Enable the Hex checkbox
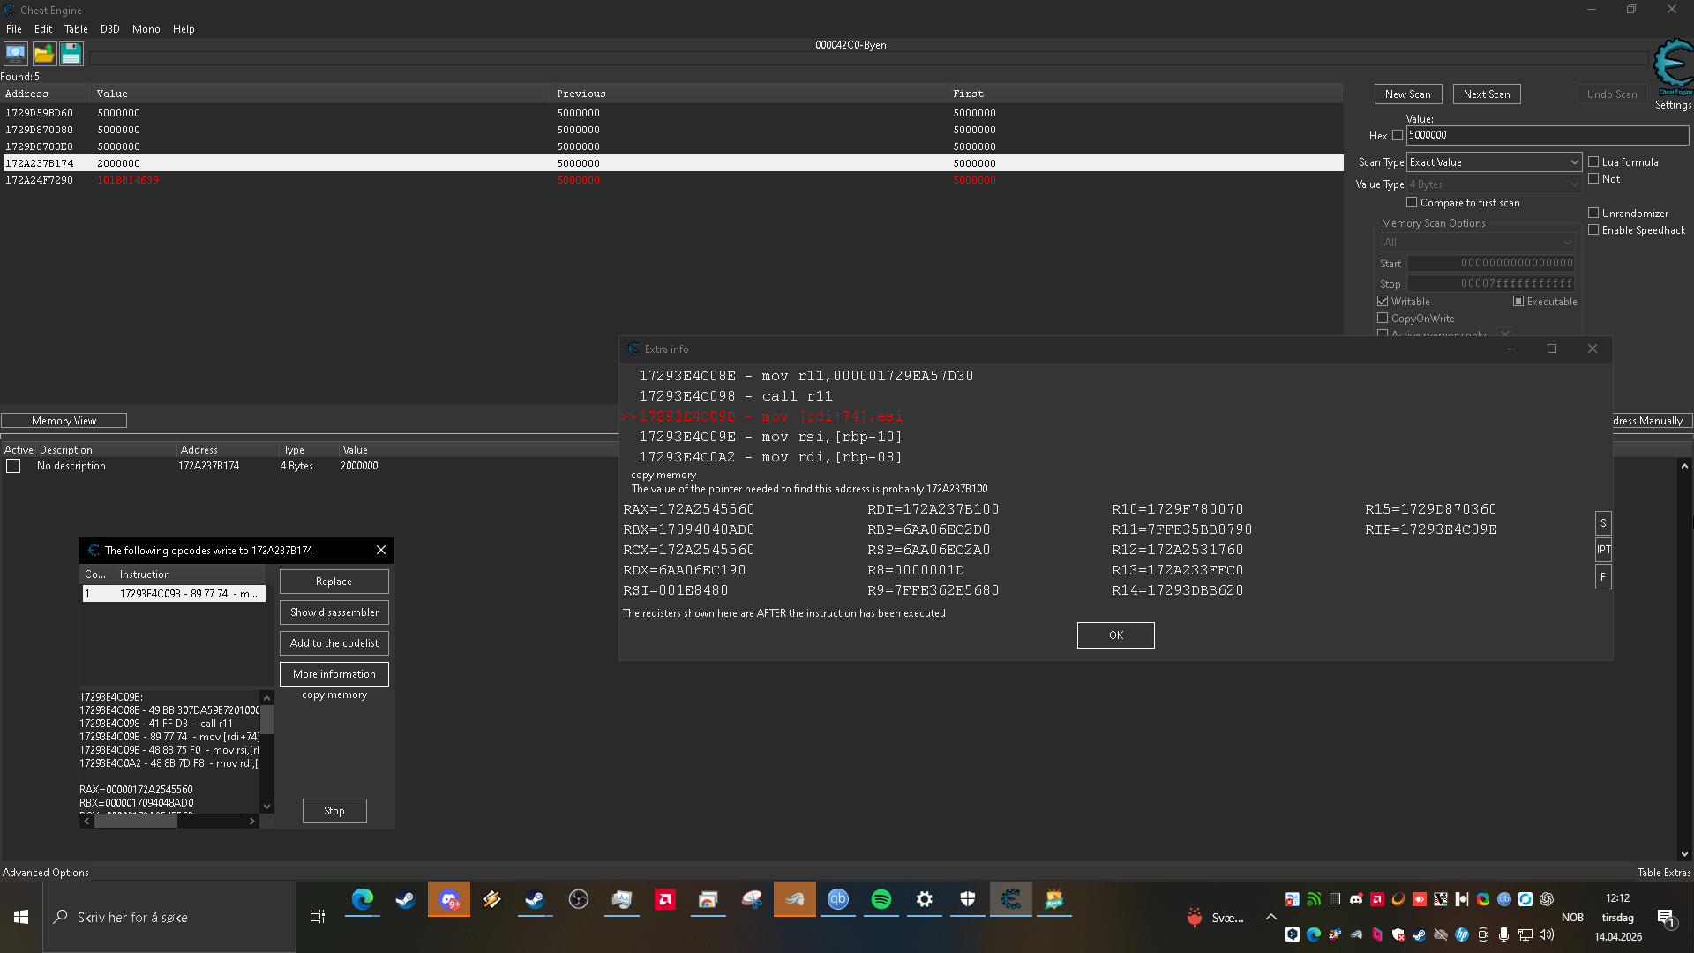1694x953 pixels. [1397, 136]
